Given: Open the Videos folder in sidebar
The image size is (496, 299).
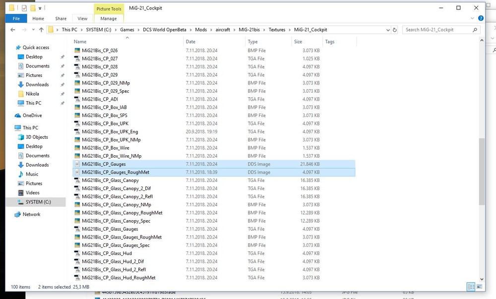Looking at the screenshot, I should tap(33, 193).
